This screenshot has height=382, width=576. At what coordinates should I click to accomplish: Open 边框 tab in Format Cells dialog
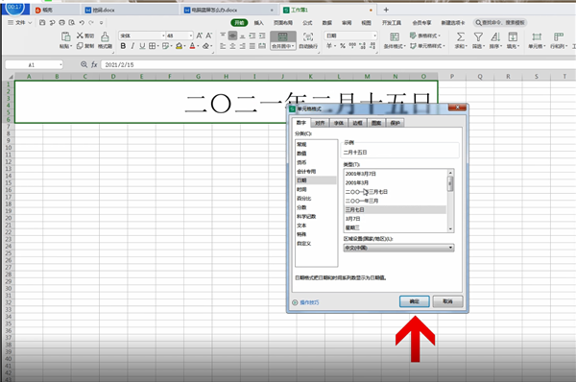[357, 123]
